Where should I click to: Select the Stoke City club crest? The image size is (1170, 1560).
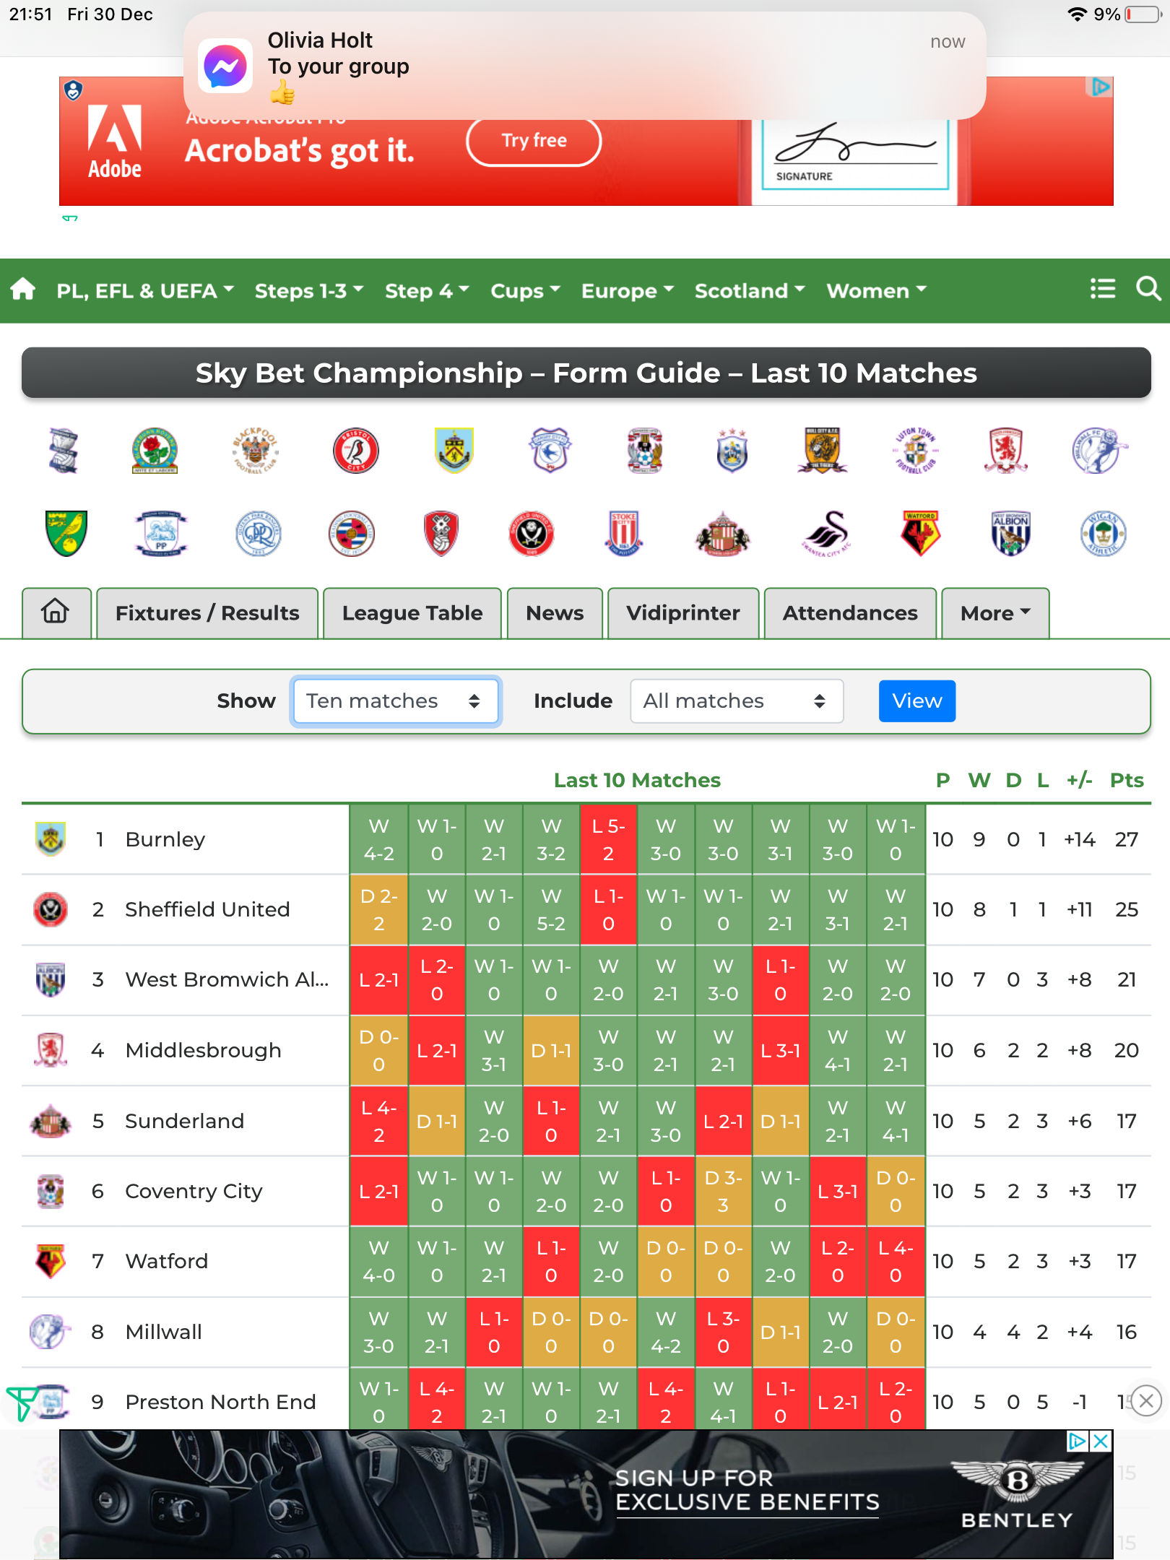[x=624, y=533]
